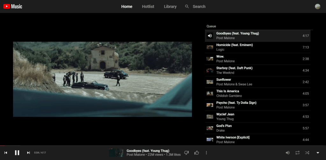Click the White Iverson thumbnail
The width and height of the screenshot is (326, 160).
210,140
